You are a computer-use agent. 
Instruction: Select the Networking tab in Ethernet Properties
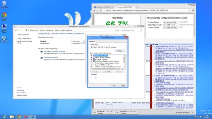(x=92, y=41)
